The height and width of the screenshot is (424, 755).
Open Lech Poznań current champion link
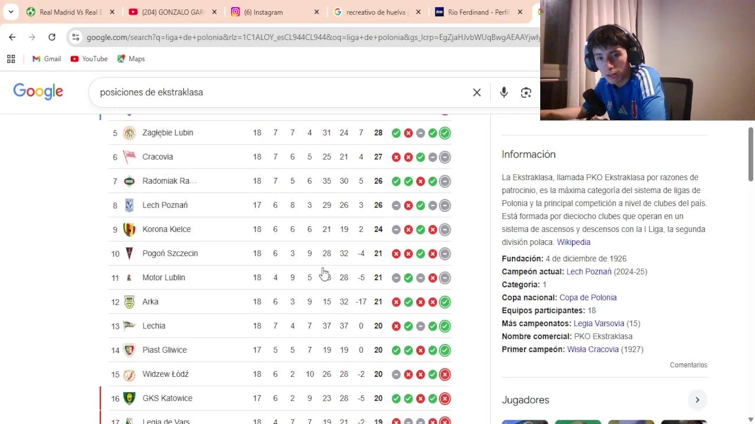pyautogui.click(x=589, y=271)
